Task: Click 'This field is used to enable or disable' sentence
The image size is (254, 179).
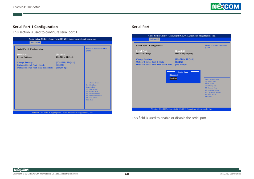Action: point(169,118)
